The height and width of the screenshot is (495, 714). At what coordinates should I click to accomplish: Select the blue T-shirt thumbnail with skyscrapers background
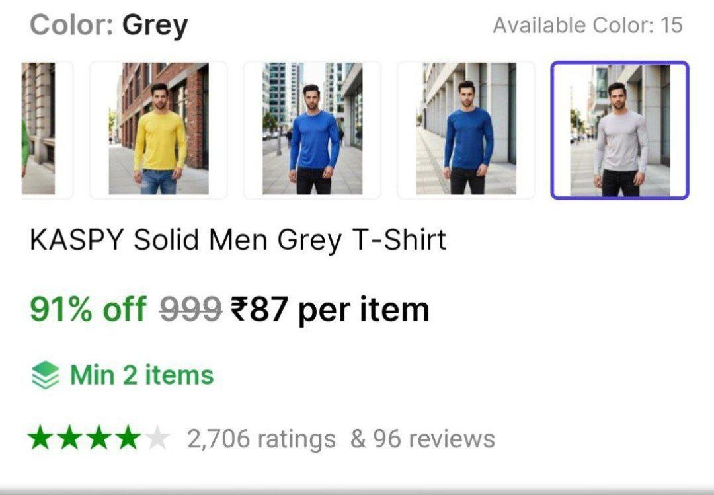[x=312, y=130]
